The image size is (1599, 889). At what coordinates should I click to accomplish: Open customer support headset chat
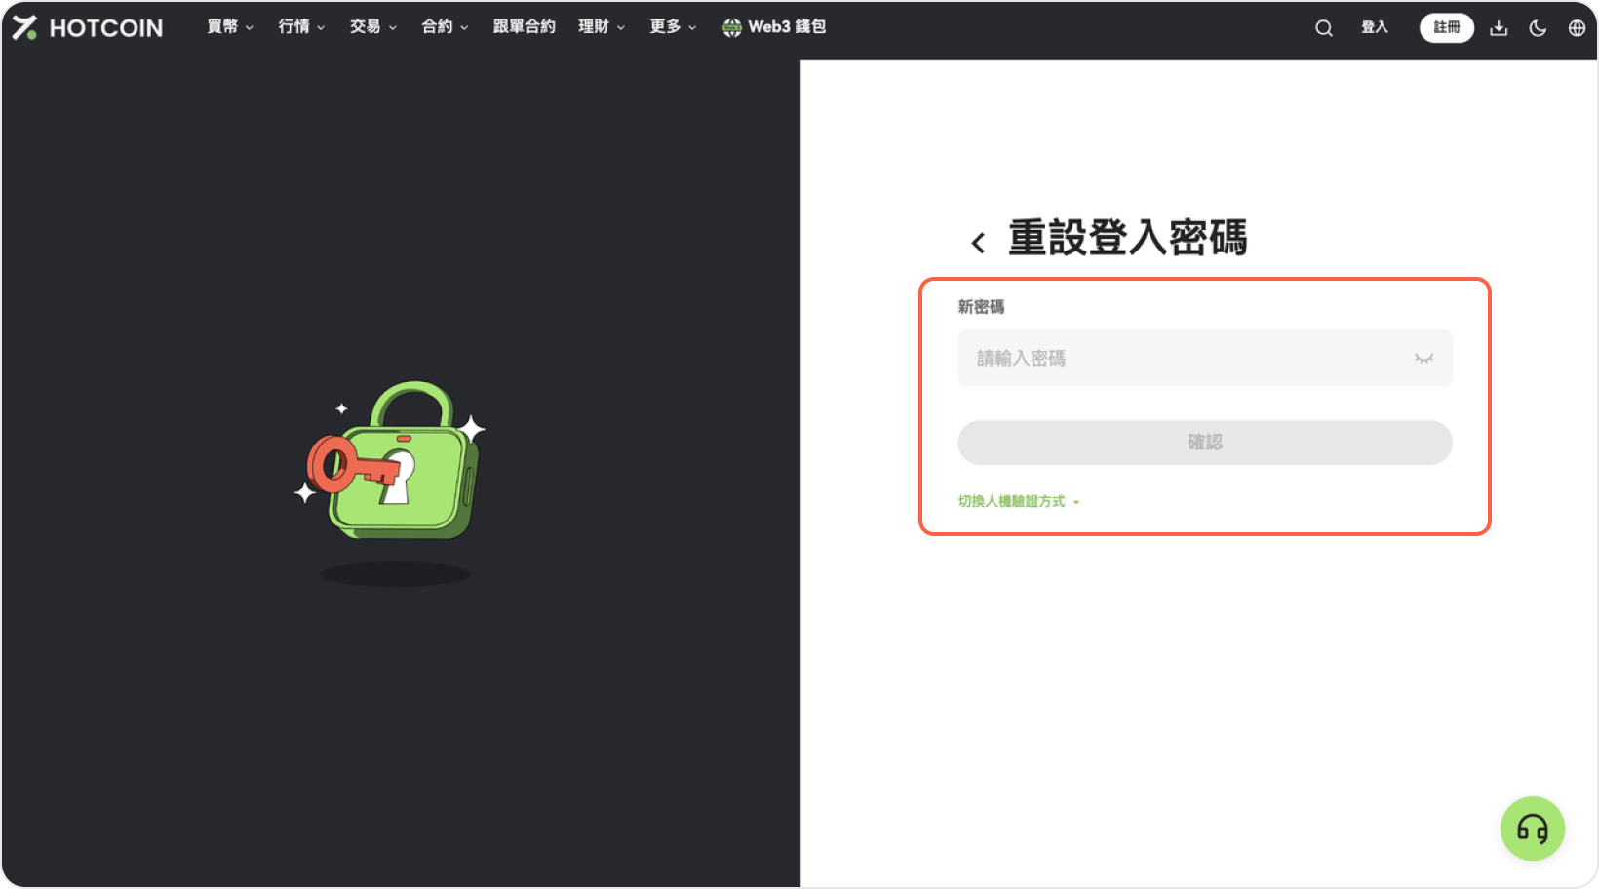click(x=1532, y=829)
